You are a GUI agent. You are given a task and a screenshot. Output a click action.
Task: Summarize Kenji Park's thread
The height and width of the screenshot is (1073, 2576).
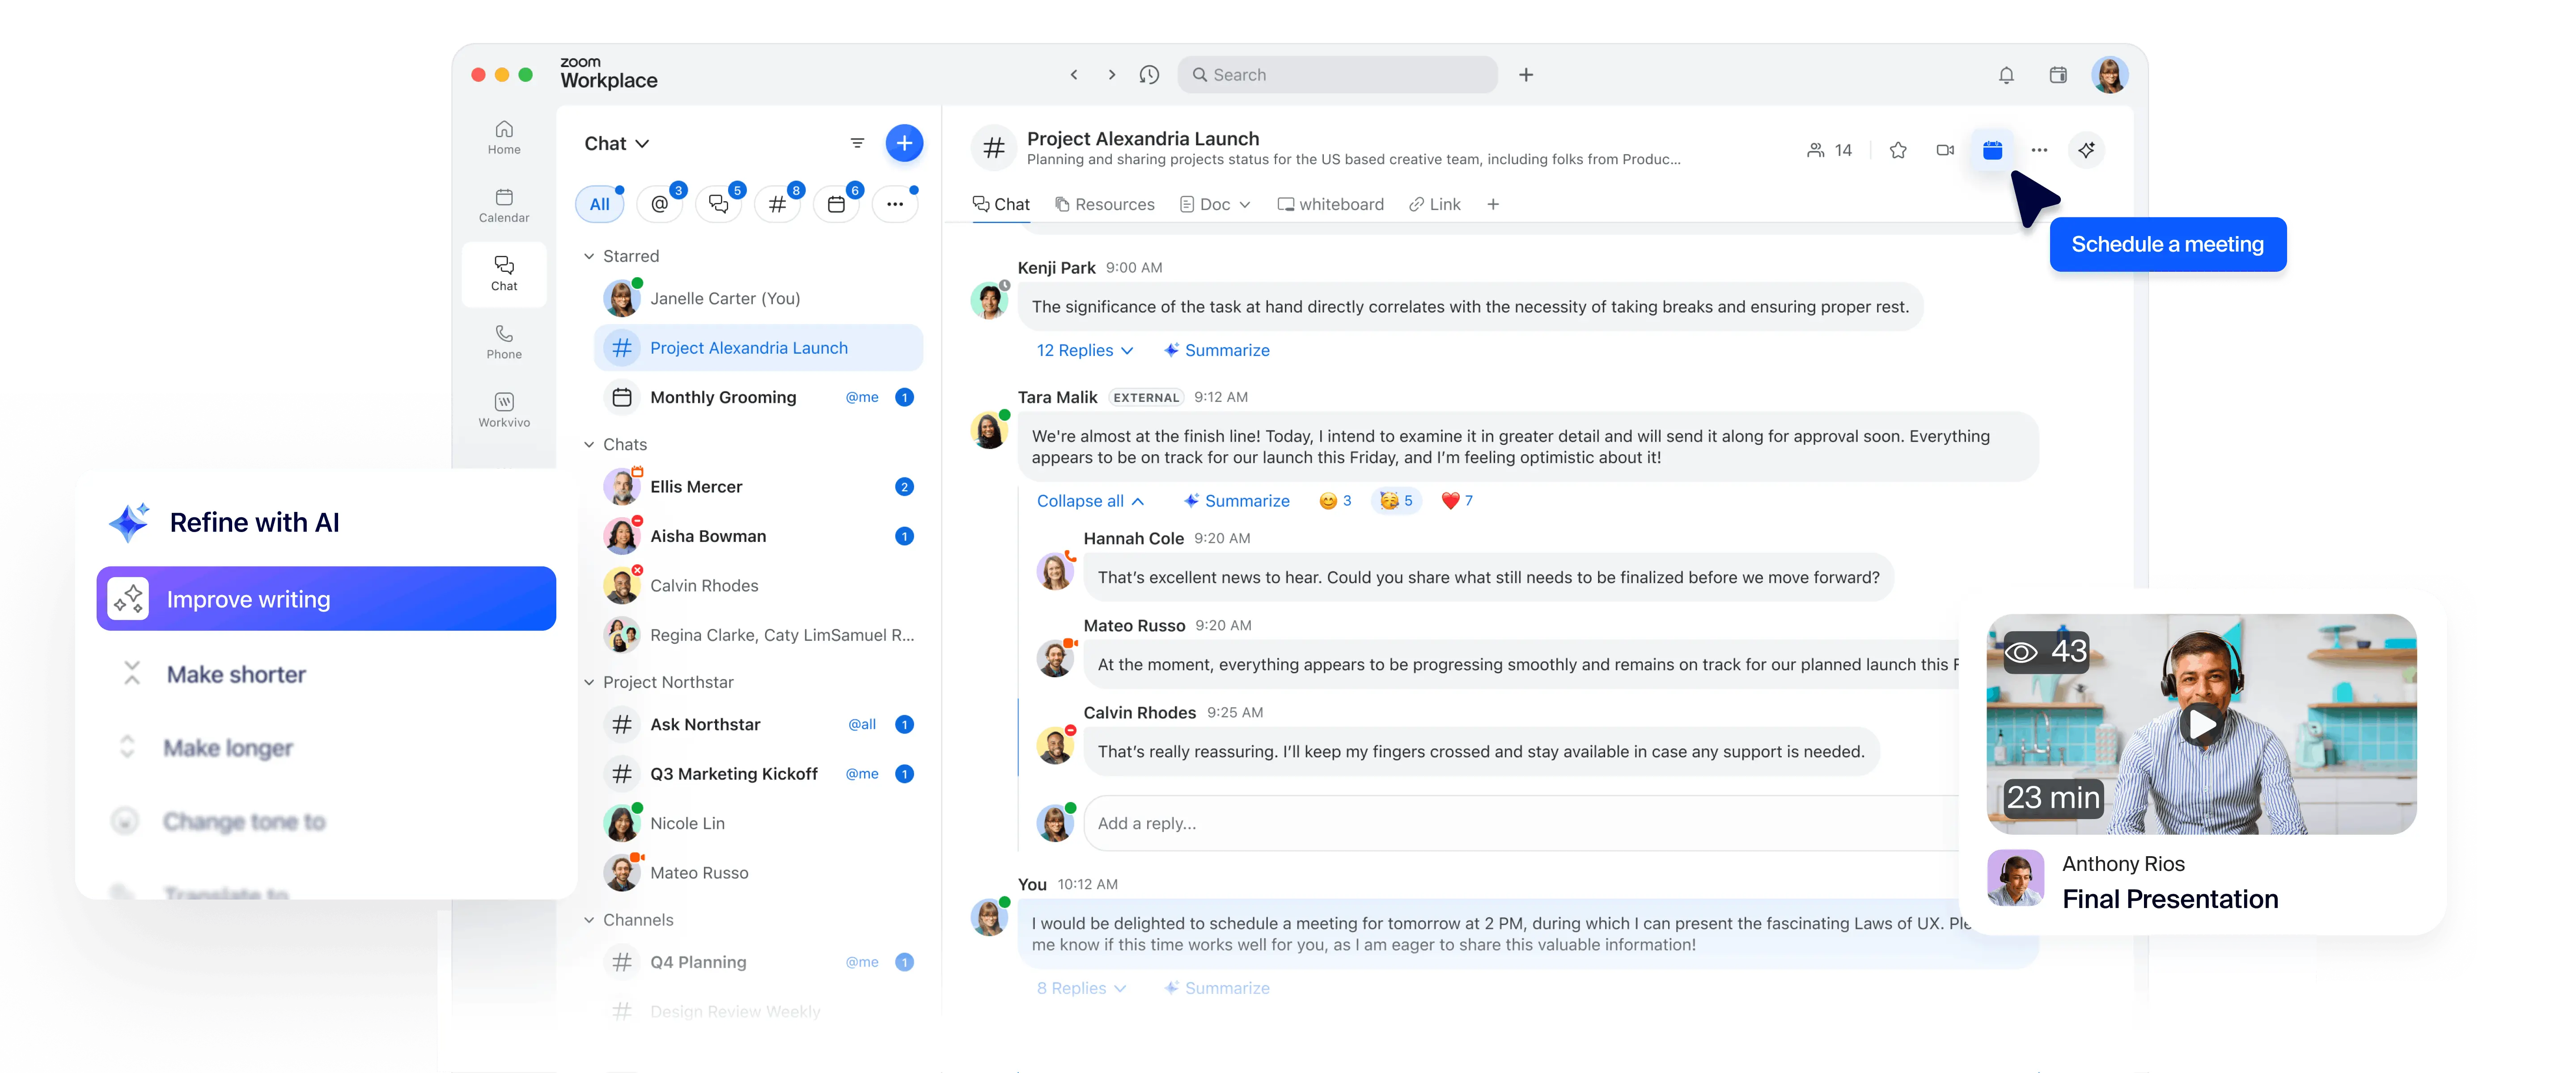pyautogui.click(x=1216, y=350)
